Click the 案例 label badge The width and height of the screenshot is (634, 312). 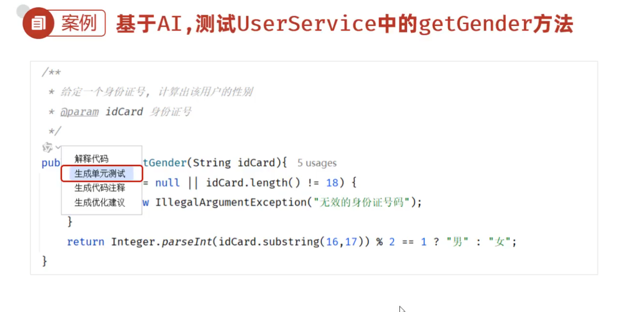(x=78, y=23)
